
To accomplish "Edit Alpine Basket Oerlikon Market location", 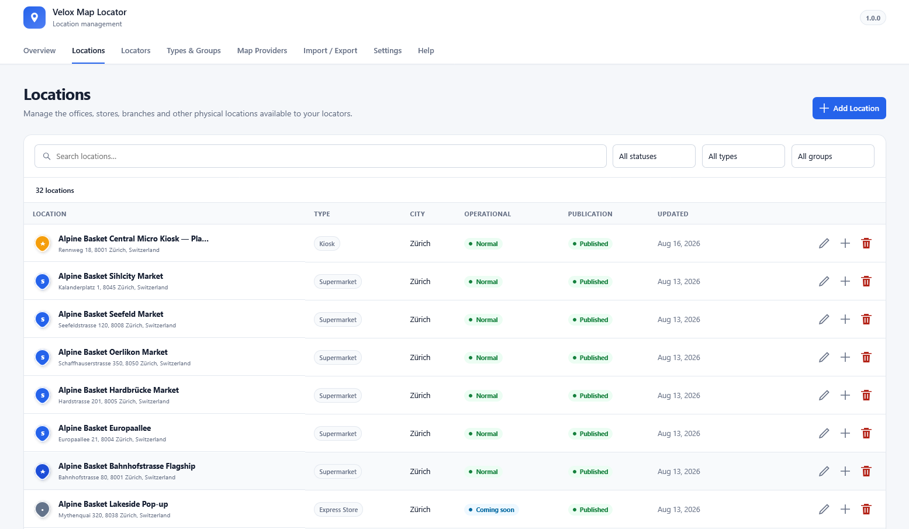I will tap(824, 357).
